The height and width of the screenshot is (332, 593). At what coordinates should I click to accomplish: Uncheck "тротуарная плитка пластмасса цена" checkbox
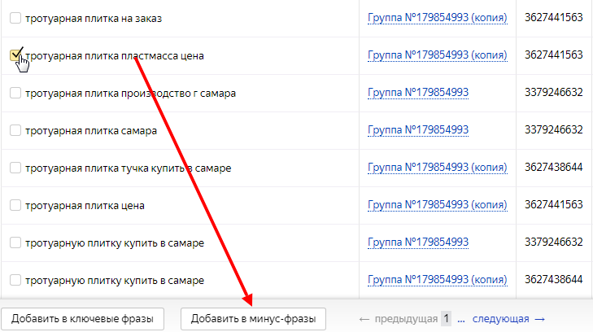[15, 55]
